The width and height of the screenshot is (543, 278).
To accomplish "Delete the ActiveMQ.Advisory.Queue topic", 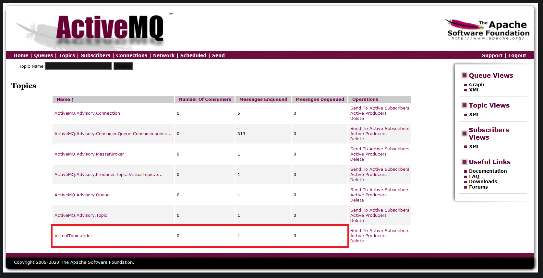I will tap(357, 200).
